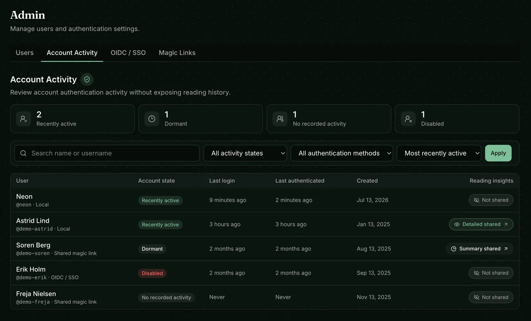This screenshot has height=321, width=531.
Task: Click the Created column header
Action: pyautogui.click(x=367, y=180)
